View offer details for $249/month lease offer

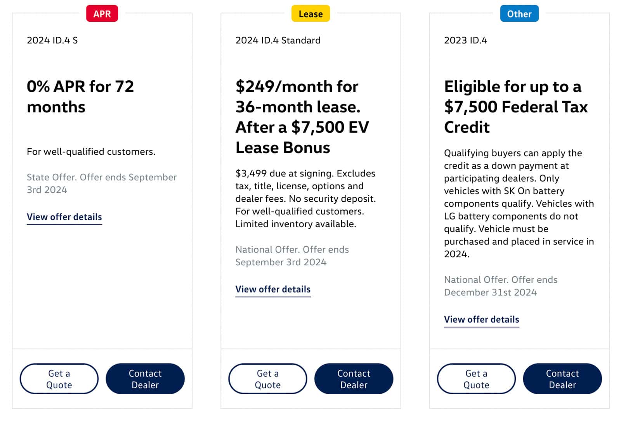click(273, 289)
